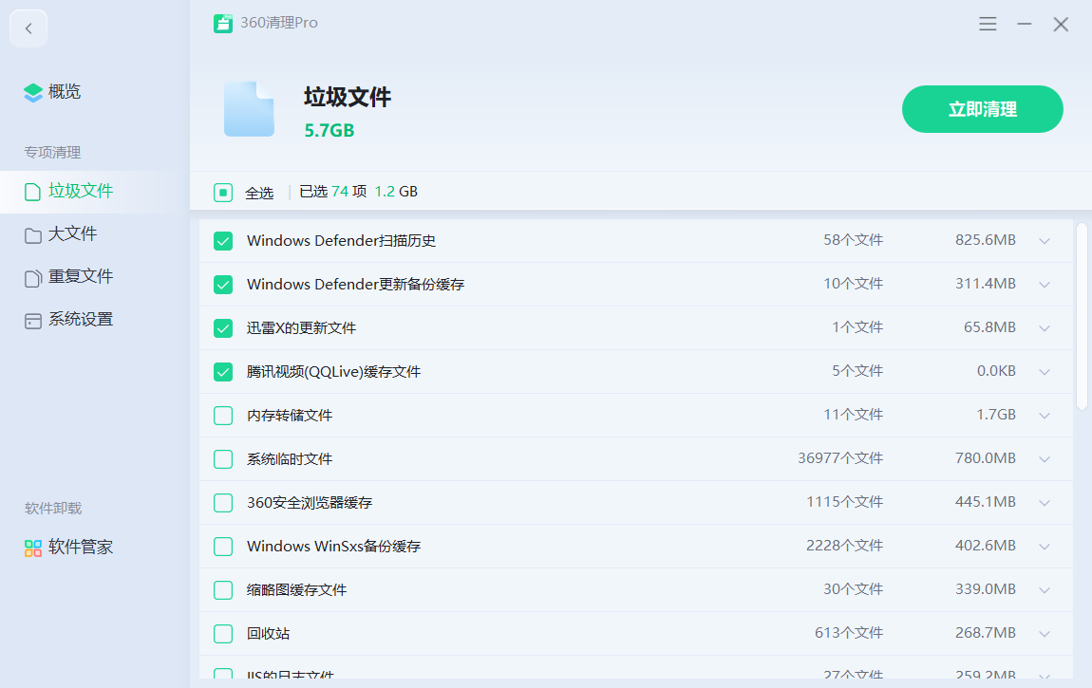Click the 系统设置 window icon
The image size is (1092, 688).
[x=32, y=321]
